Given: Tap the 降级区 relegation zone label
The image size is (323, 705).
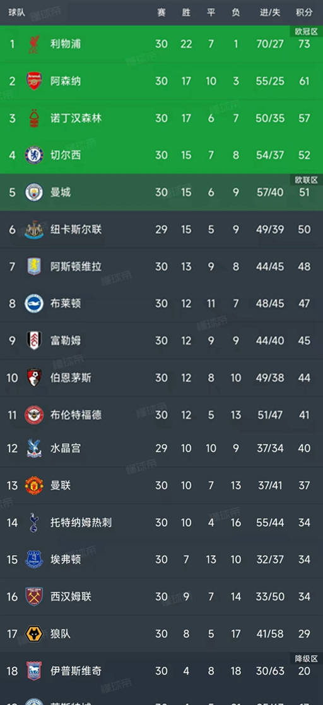Looking at the screenshot, I should (x=306, y=658).
